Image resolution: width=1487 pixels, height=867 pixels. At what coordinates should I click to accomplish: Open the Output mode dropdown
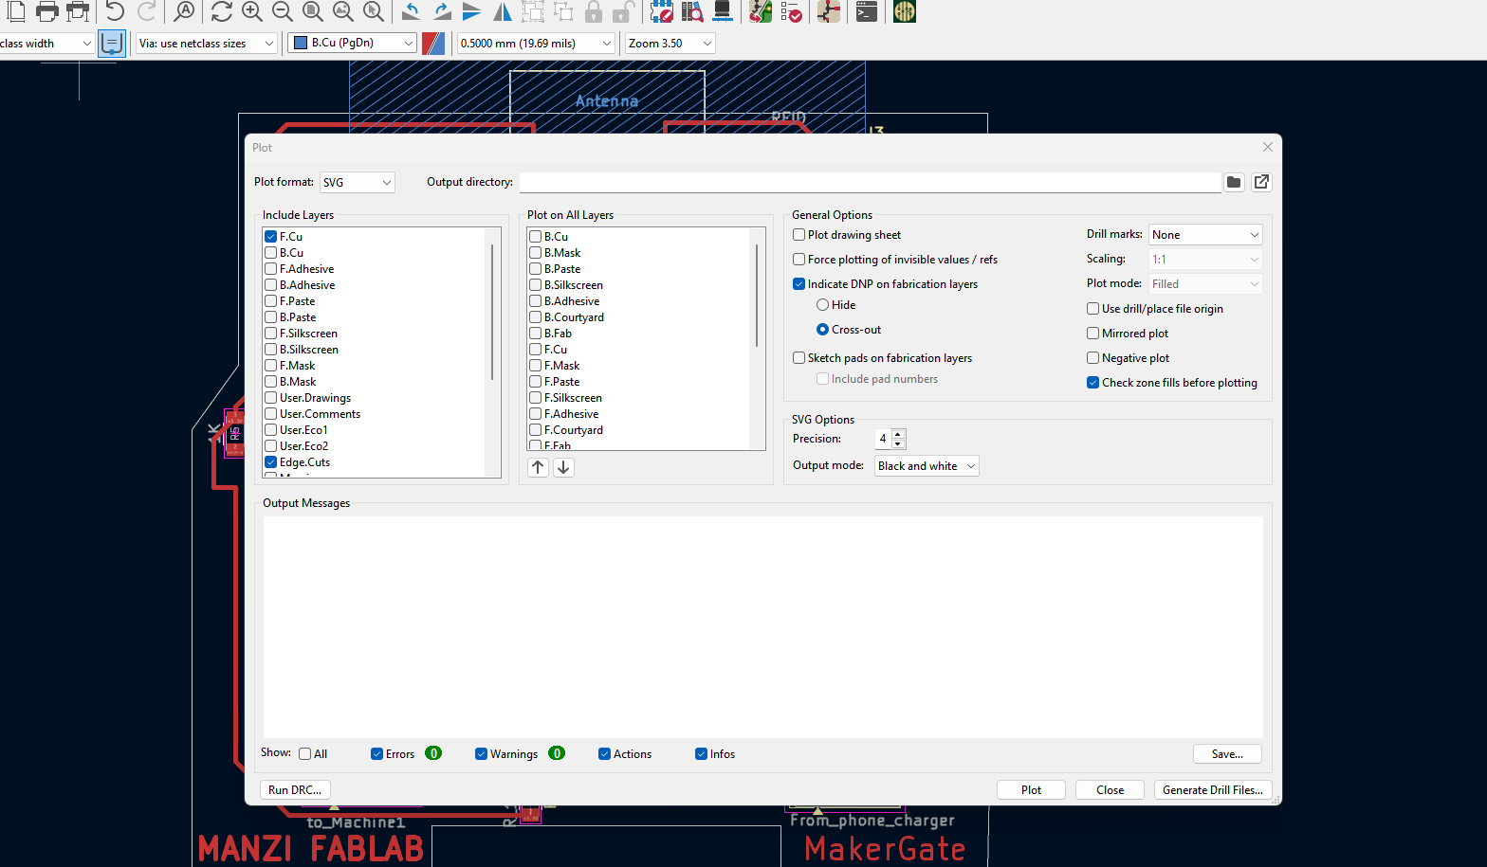(x=927, y=466)
